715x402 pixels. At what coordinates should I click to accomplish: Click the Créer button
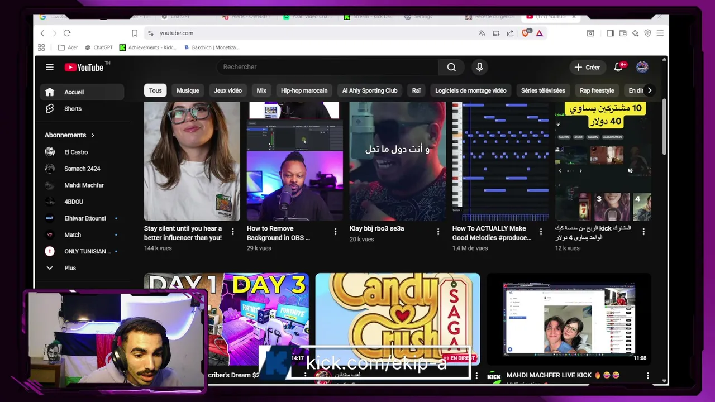click(x=587, y=67)
